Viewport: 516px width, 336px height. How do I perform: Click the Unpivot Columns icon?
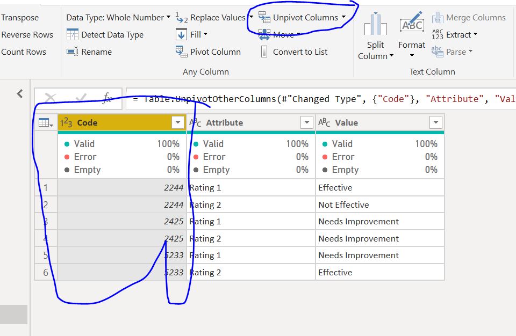(264, 17)
